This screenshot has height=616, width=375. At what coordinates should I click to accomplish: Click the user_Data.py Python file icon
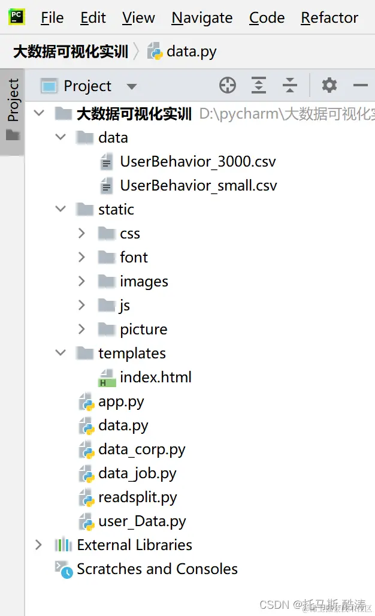point(87,522)
